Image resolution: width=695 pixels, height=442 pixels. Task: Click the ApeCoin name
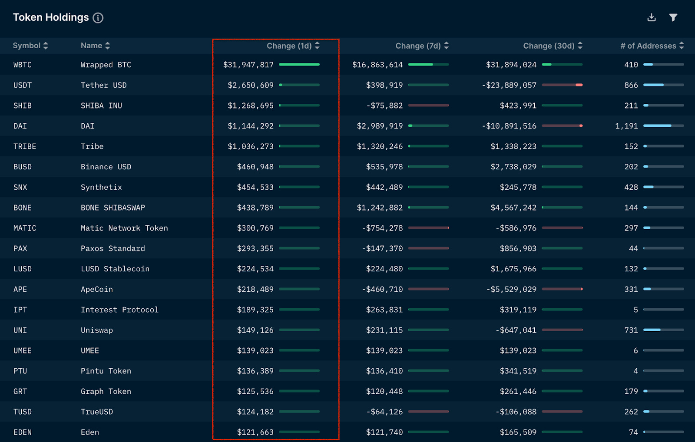point(97,289)
